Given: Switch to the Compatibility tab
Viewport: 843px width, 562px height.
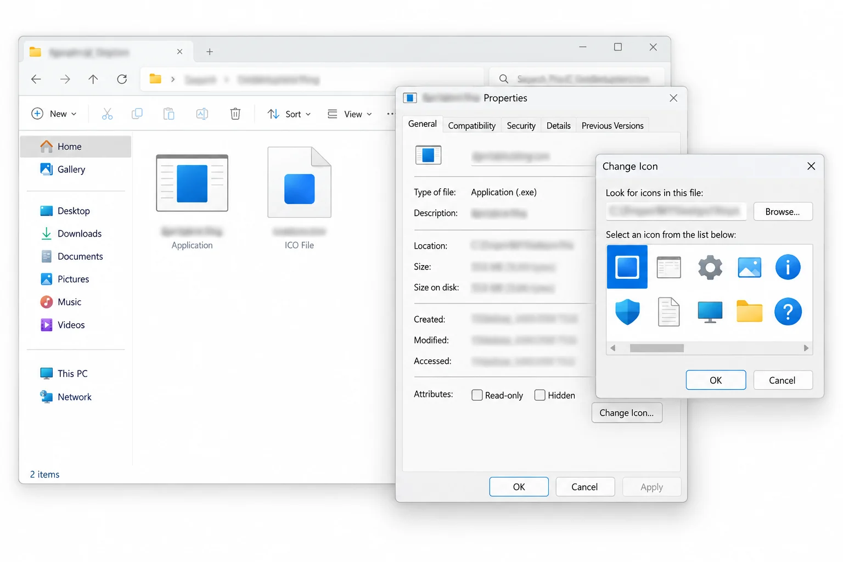Looking at the screenshot, I should 471,126.
